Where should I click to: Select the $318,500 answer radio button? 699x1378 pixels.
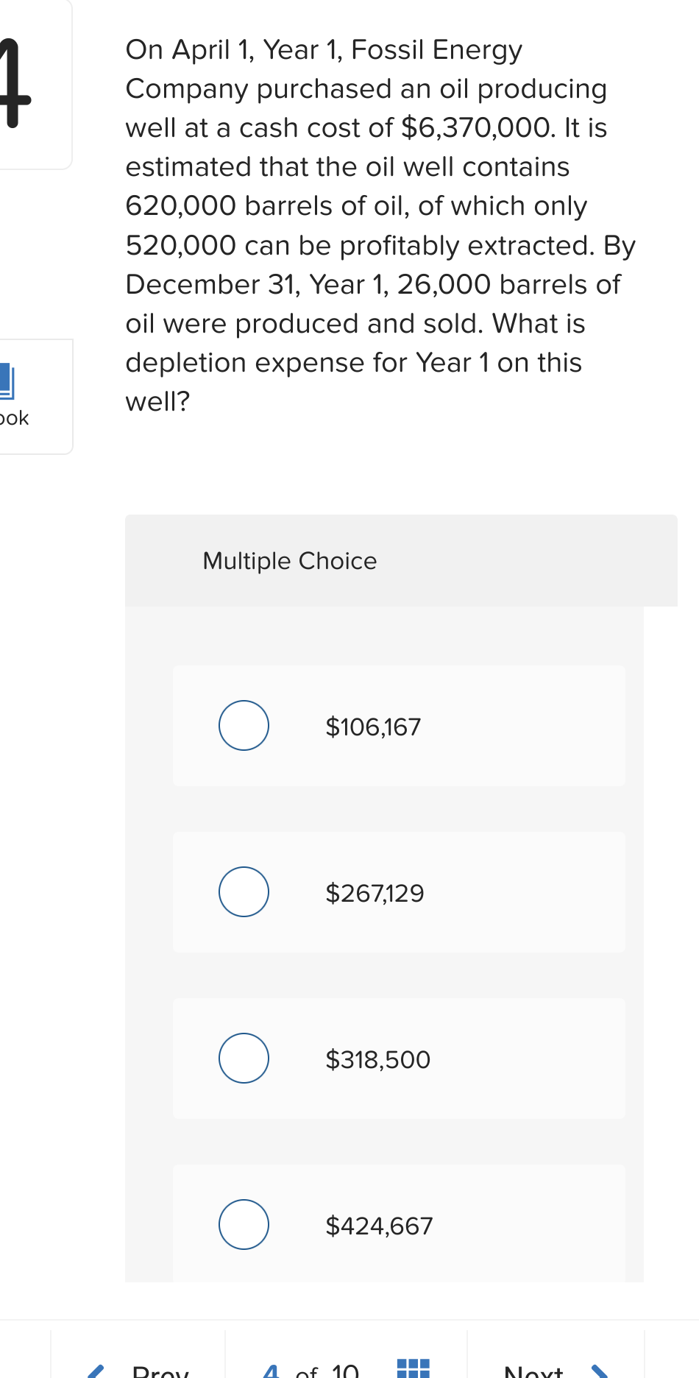(x=244, y=1058)
